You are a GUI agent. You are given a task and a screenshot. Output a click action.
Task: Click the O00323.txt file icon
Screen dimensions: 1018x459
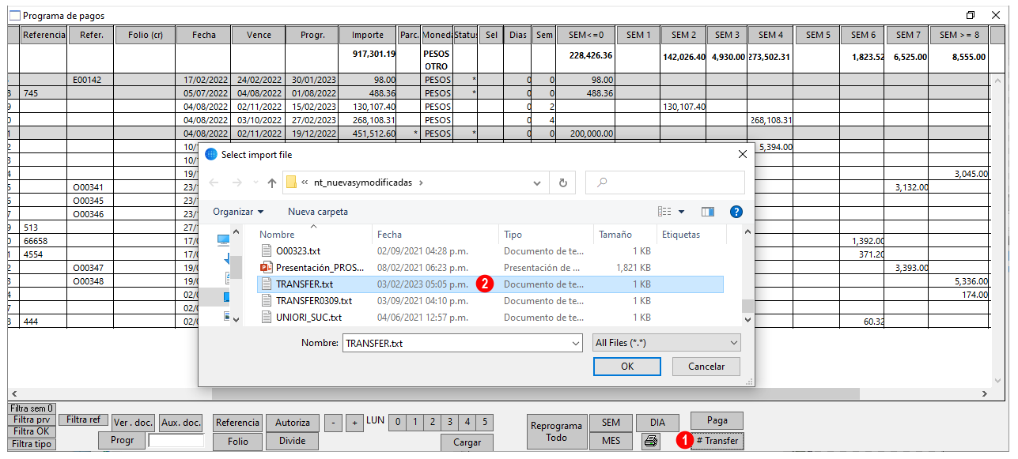tap(266, 250)
